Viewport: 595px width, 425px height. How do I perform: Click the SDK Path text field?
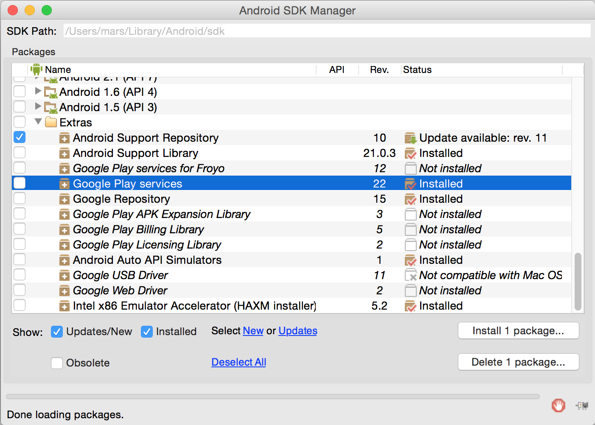point(327,31)
